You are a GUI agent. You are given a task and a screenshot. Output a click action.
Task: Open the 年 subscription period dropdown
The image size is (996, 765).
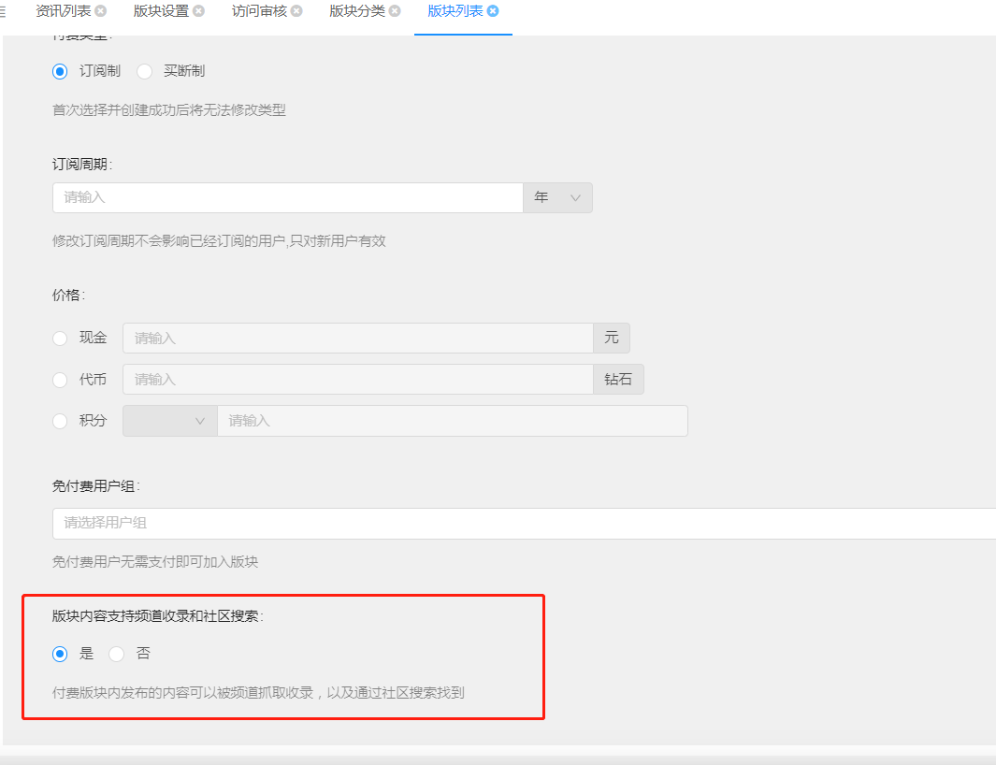coord(557,197)
